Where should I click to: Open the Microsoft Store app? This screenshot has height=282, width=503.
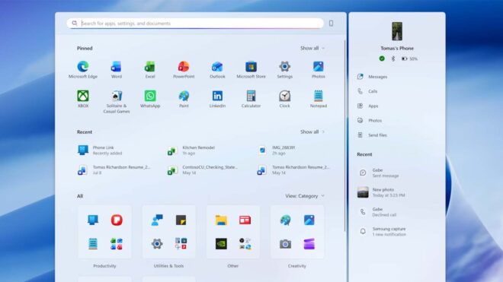(251, 69)
